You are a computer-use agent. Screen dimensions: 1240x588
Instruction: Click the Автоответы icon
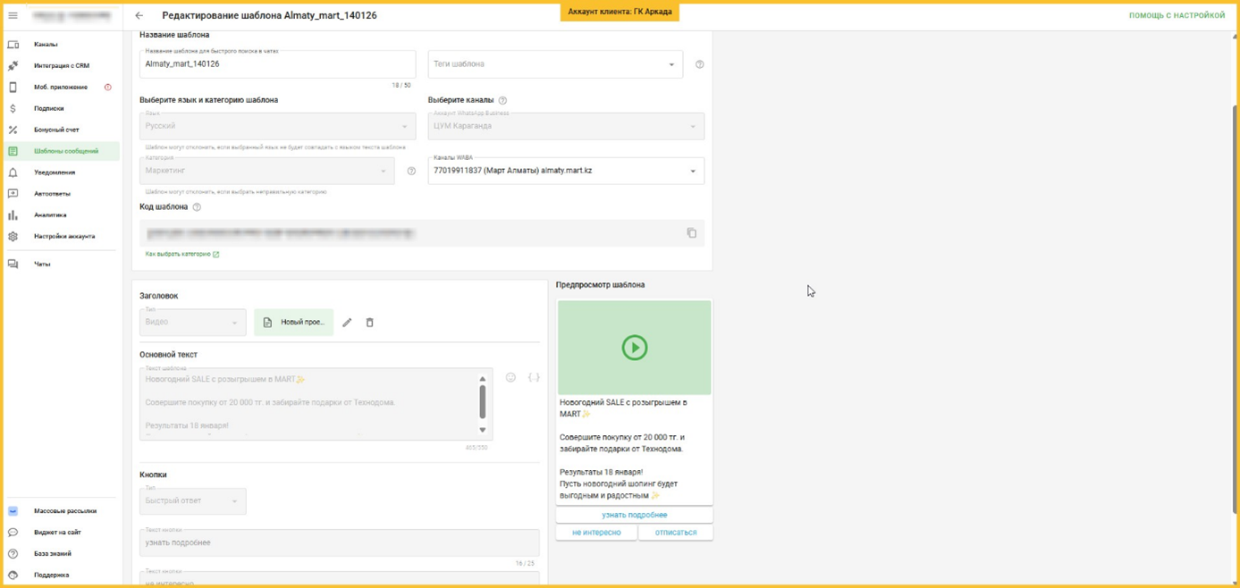13,194
